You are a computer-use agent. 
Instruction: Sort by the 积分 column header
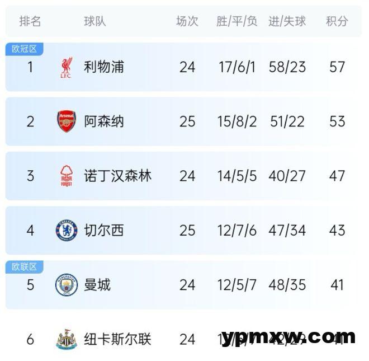[337, 21]
